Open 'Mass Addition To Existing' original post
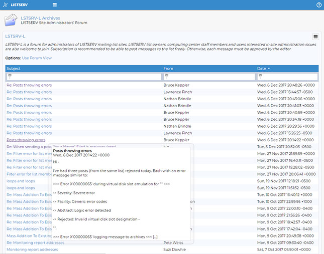 coord(29,235)
